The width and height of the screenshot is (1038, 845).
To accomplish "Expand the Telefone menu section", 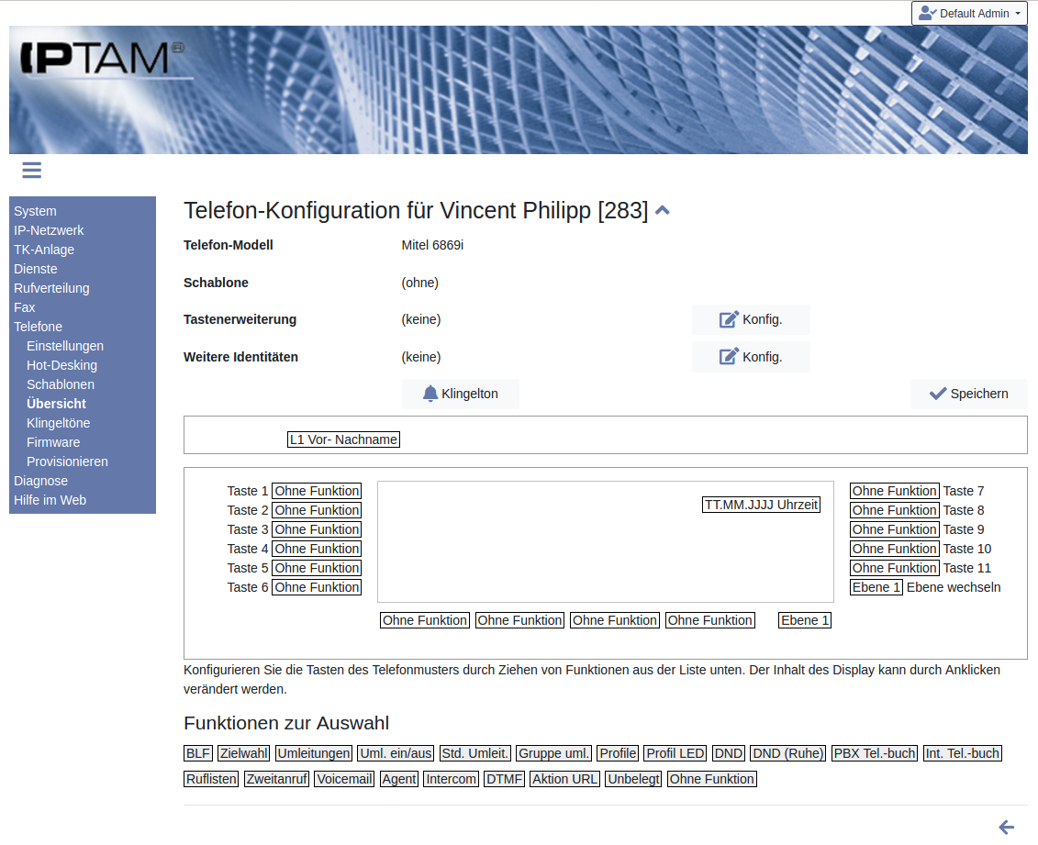I will [39, 327].
